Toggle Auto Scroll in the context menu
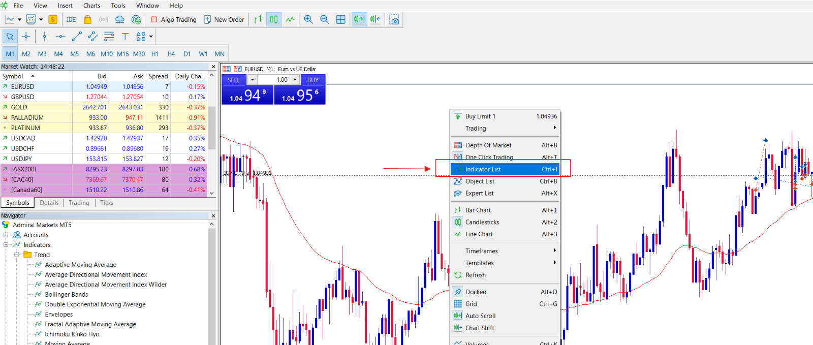Image resolution: width=813 pixels, height=345 pixels. (505, 316)
